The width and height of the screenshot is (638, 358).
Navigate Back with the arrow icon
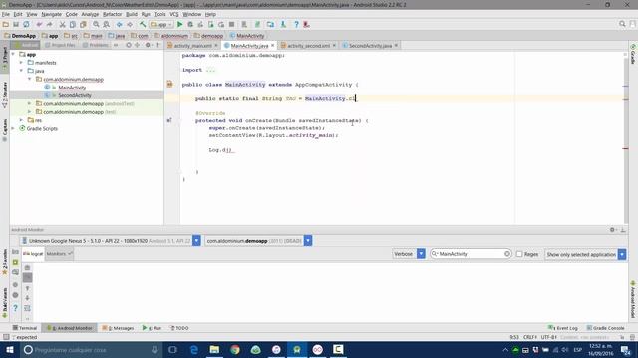pos(120,24)
